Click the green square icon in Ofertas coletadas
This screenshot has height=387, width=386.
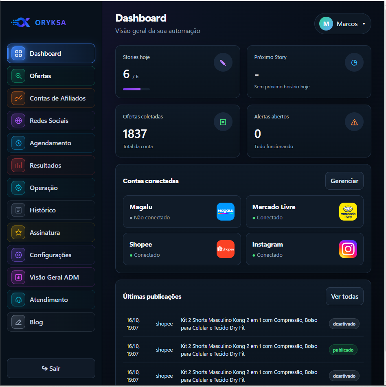tap(223, 122)
